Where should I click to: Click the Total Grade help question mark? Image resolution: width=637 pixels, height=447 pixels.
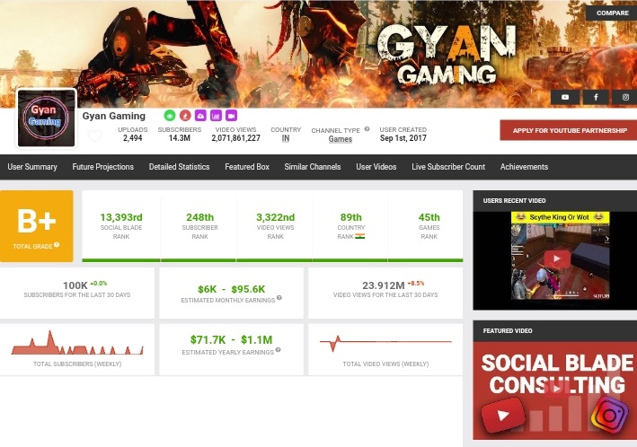coord(57,245)
